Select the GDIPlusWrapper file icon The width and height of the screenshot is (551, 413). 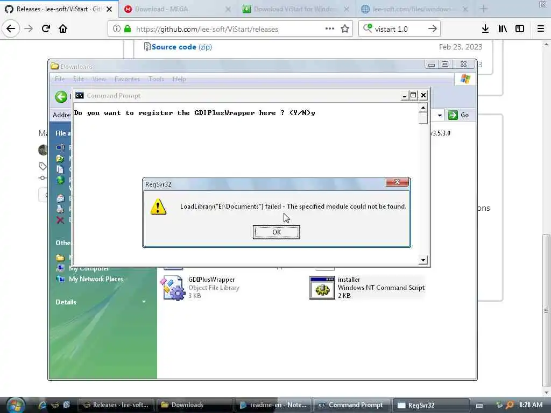pyautogui.click(x=173, y=288)
